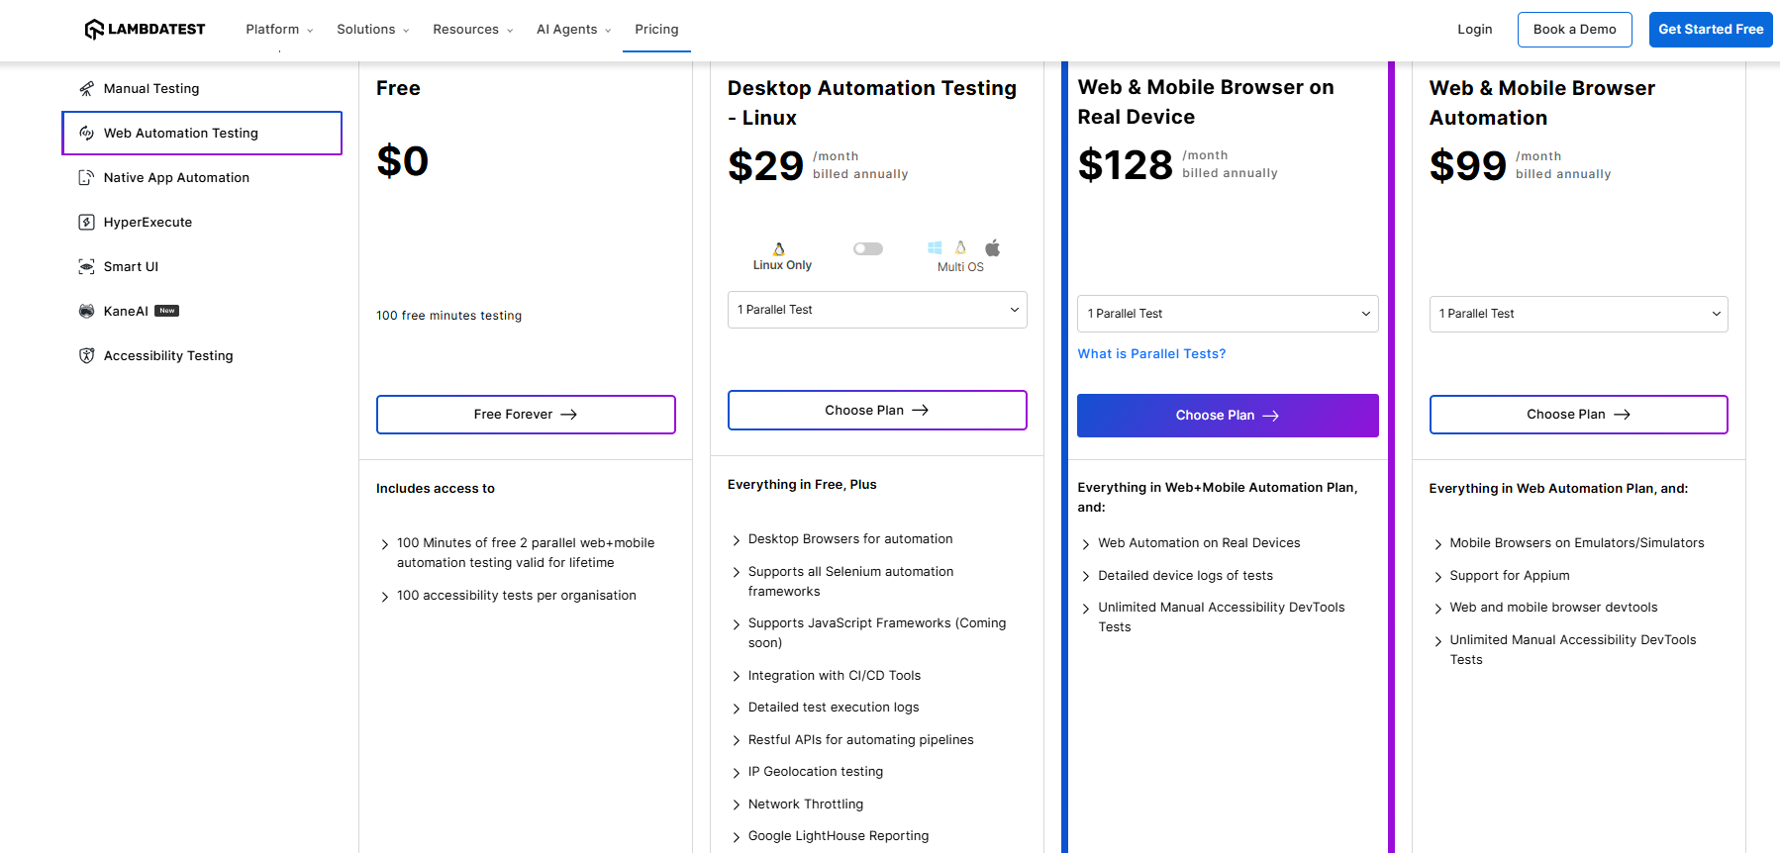Click the New badge next to KaneAI
The height and width of the screenshot is (853, 1780).
[167, 311]
